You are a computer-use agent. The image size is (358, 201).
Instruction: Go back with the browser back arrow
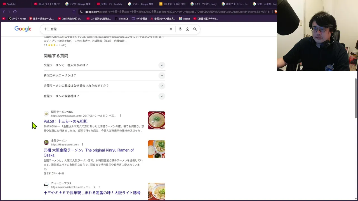coord(4,12)
